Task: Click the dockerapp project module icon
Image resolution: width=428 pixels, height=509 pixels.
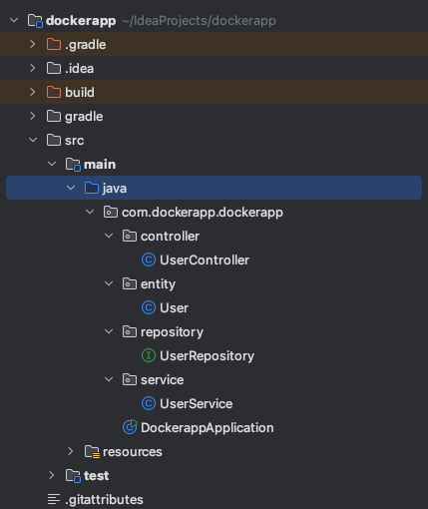Action: pyautogui.click(x=35, y=21)
